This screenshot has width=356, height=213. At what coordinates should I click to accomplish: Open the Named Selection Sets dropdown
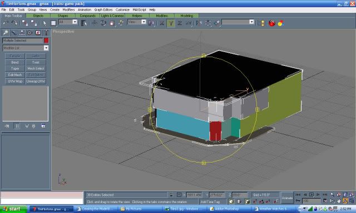coord(251,22)
